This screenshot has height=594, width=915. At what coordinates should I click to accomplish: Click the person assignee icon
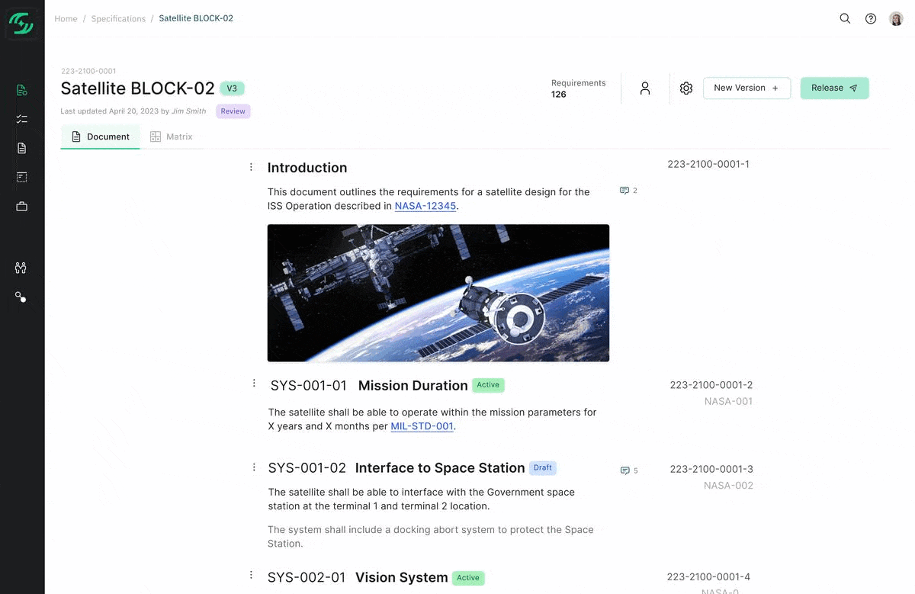pos(645,88)
